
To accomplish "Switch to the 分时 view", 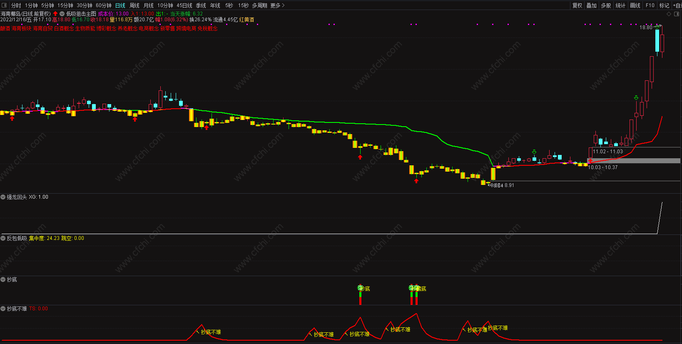I will coord(16,5).
